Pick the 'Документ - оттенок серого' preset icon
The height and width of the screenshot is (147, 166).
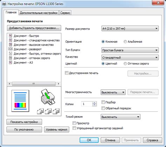coord(11,58)
